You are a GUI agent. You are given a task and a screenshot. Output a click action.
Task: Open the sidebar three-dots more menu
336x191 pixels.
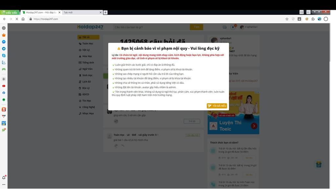coord(4,184)
